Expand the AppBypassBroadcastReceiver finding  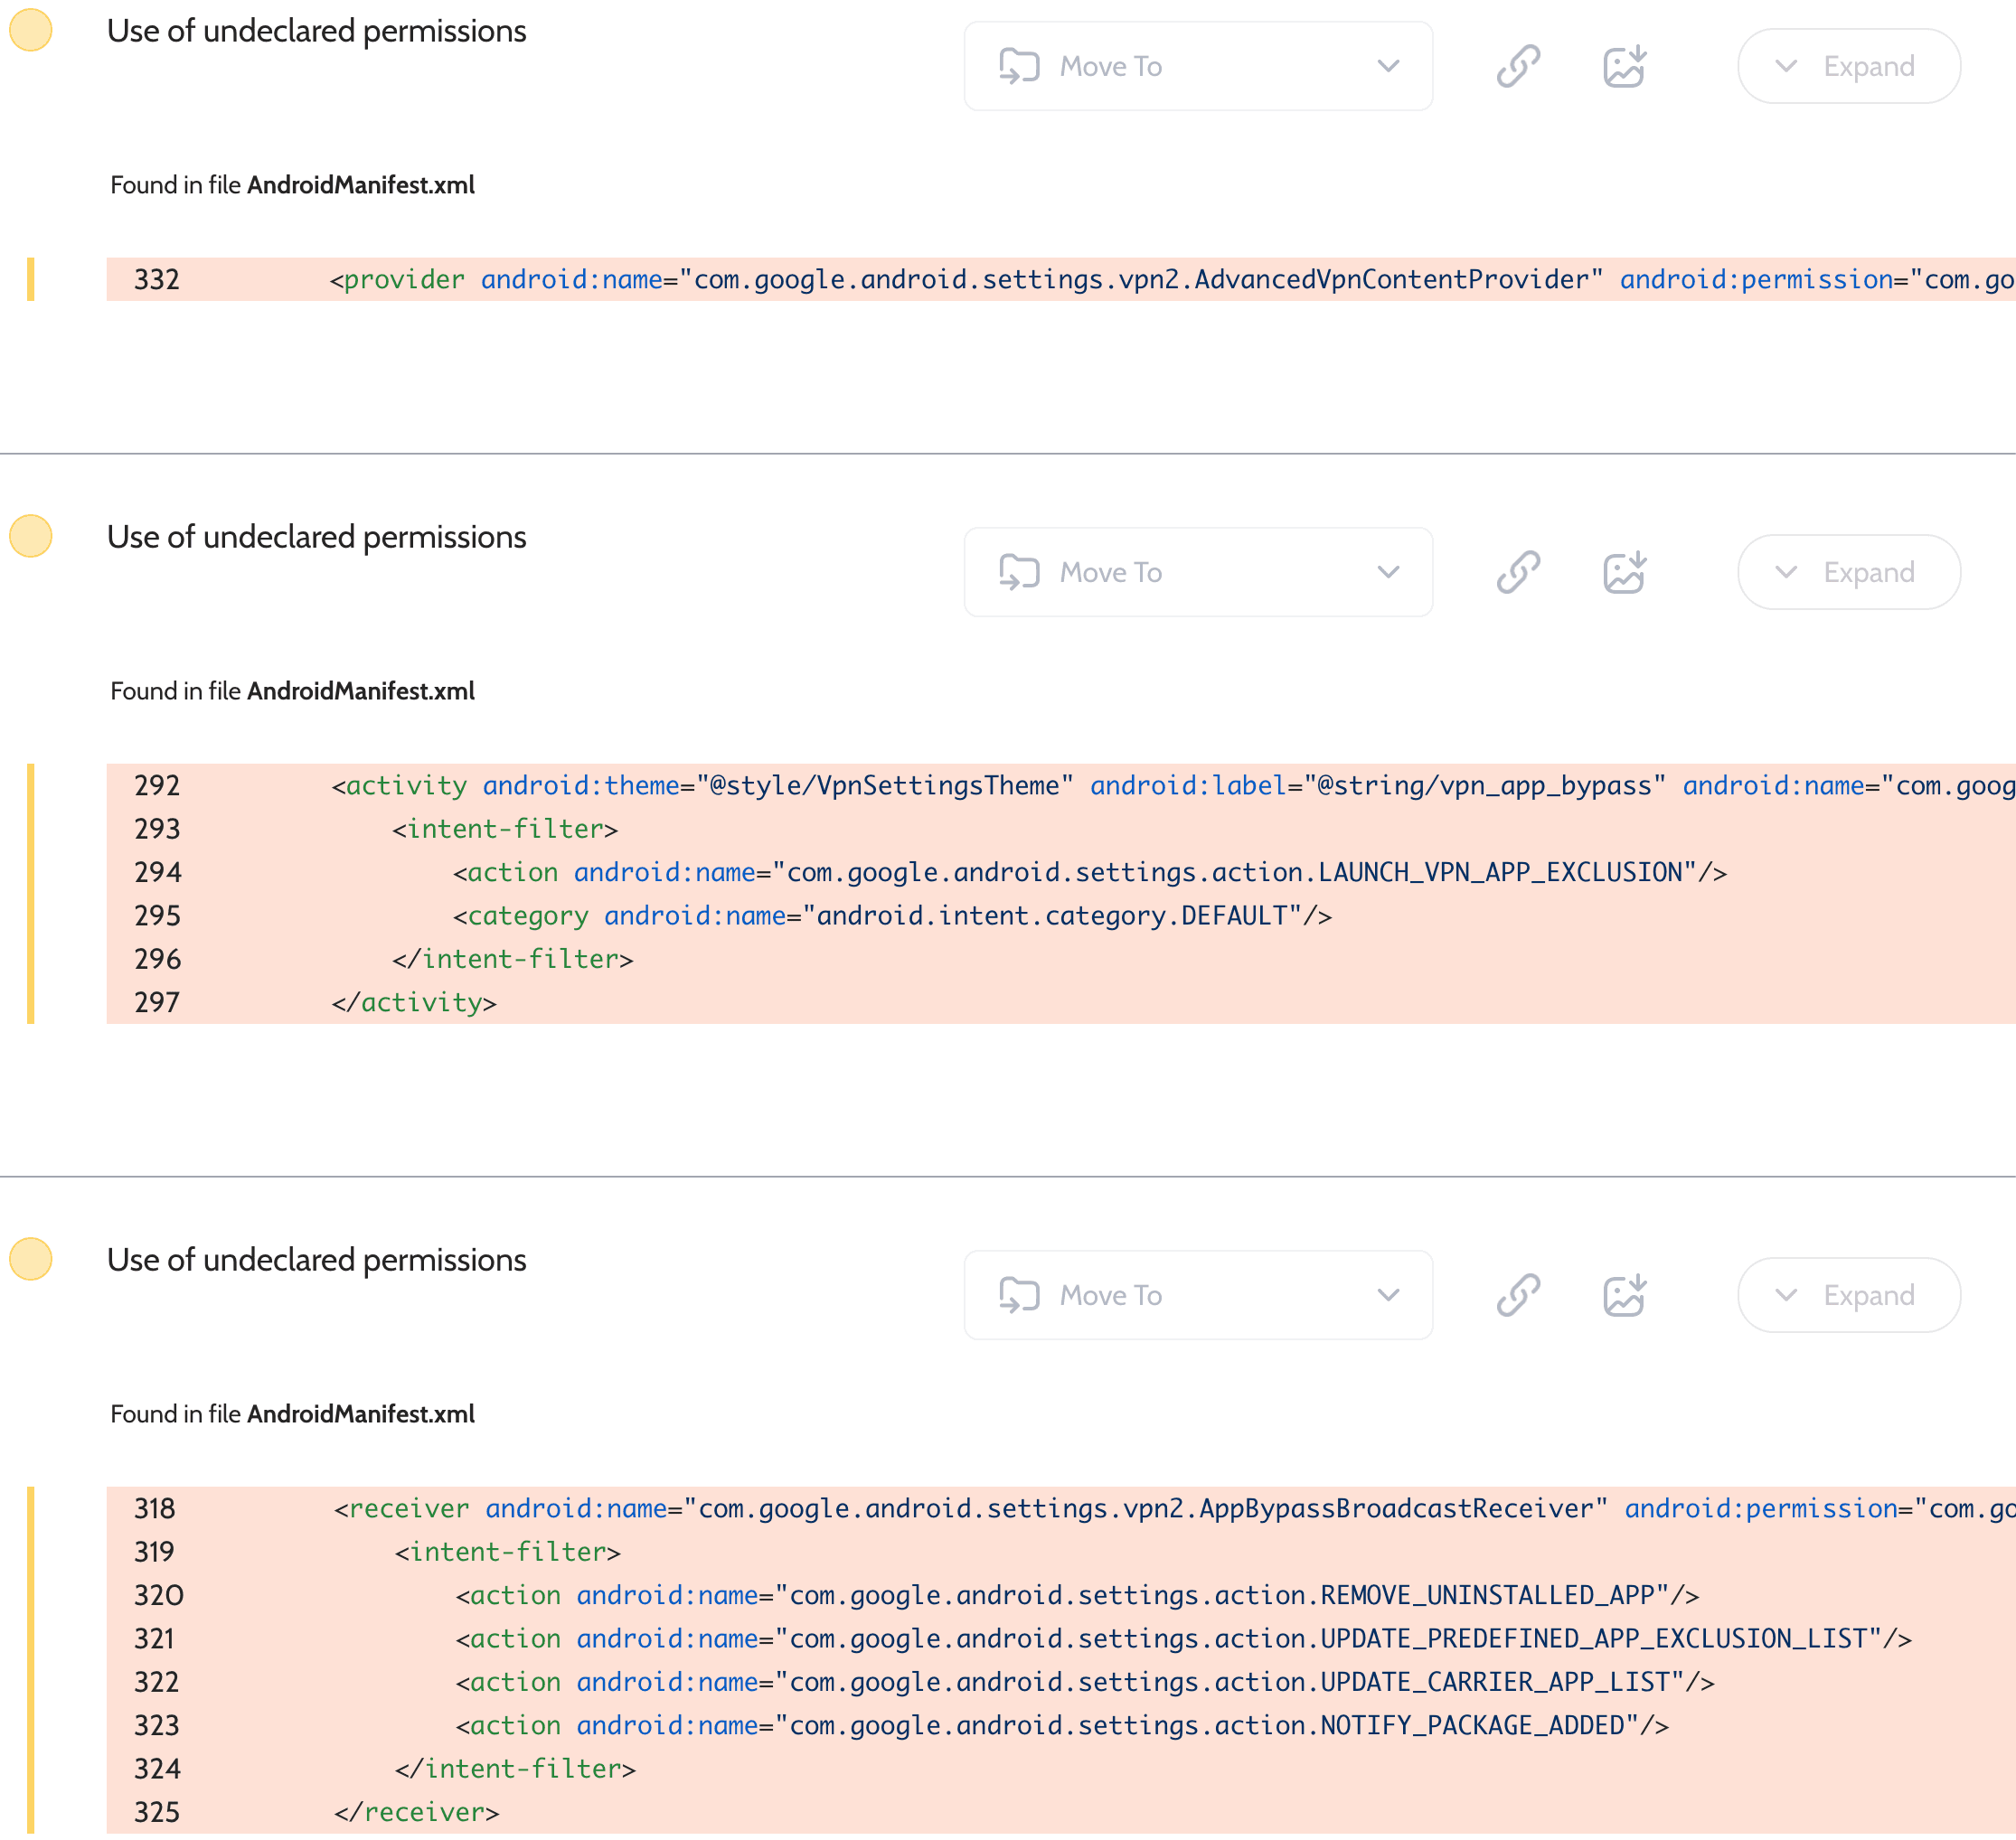(1847, 1294)
